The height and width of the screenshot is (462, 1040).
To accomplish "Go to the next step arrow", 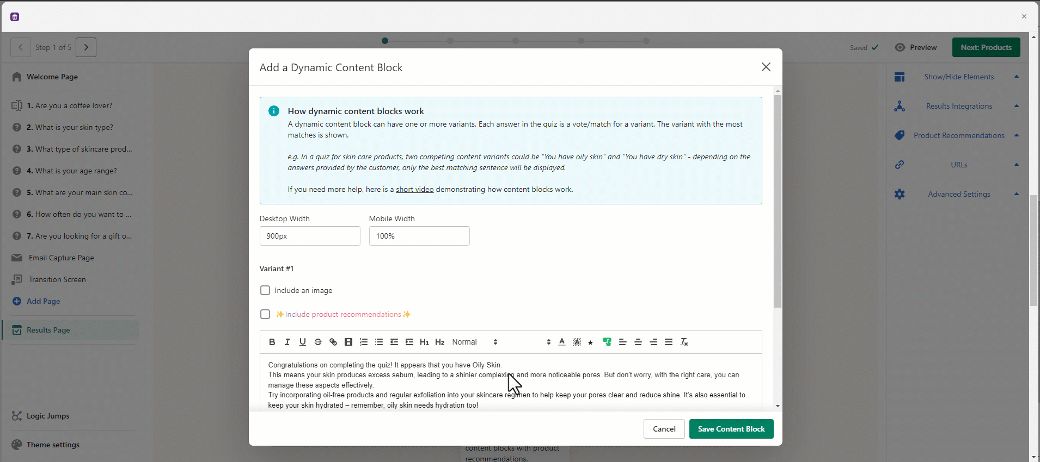I will [86, 47].
